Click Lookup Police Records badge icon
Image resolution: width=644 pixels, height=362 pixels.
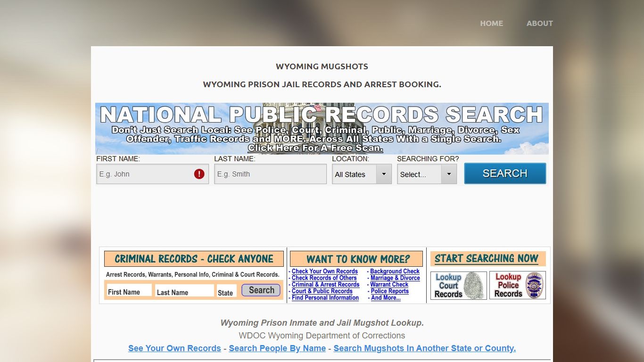click(518, 285)
